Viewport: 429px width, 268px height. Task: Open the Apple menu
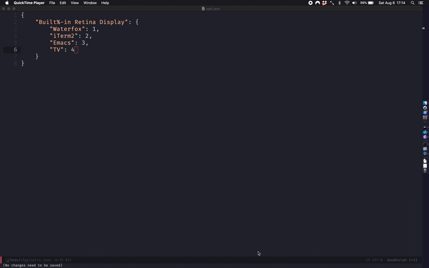[7, 3]
